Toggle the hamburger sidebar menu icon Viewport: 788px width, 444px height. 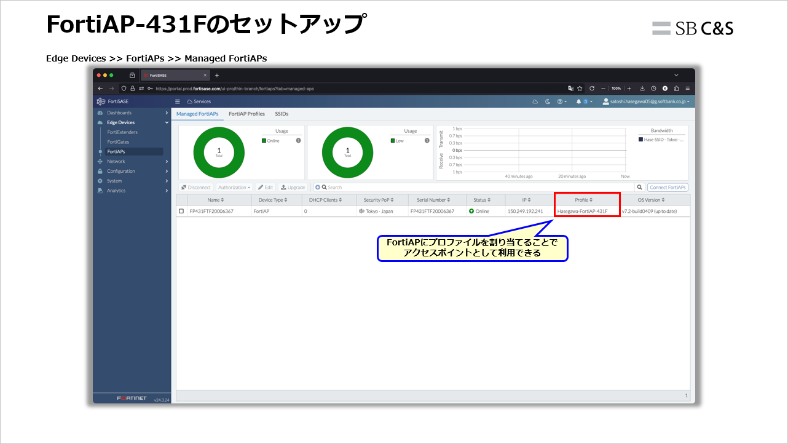click(x=178, y=101)
